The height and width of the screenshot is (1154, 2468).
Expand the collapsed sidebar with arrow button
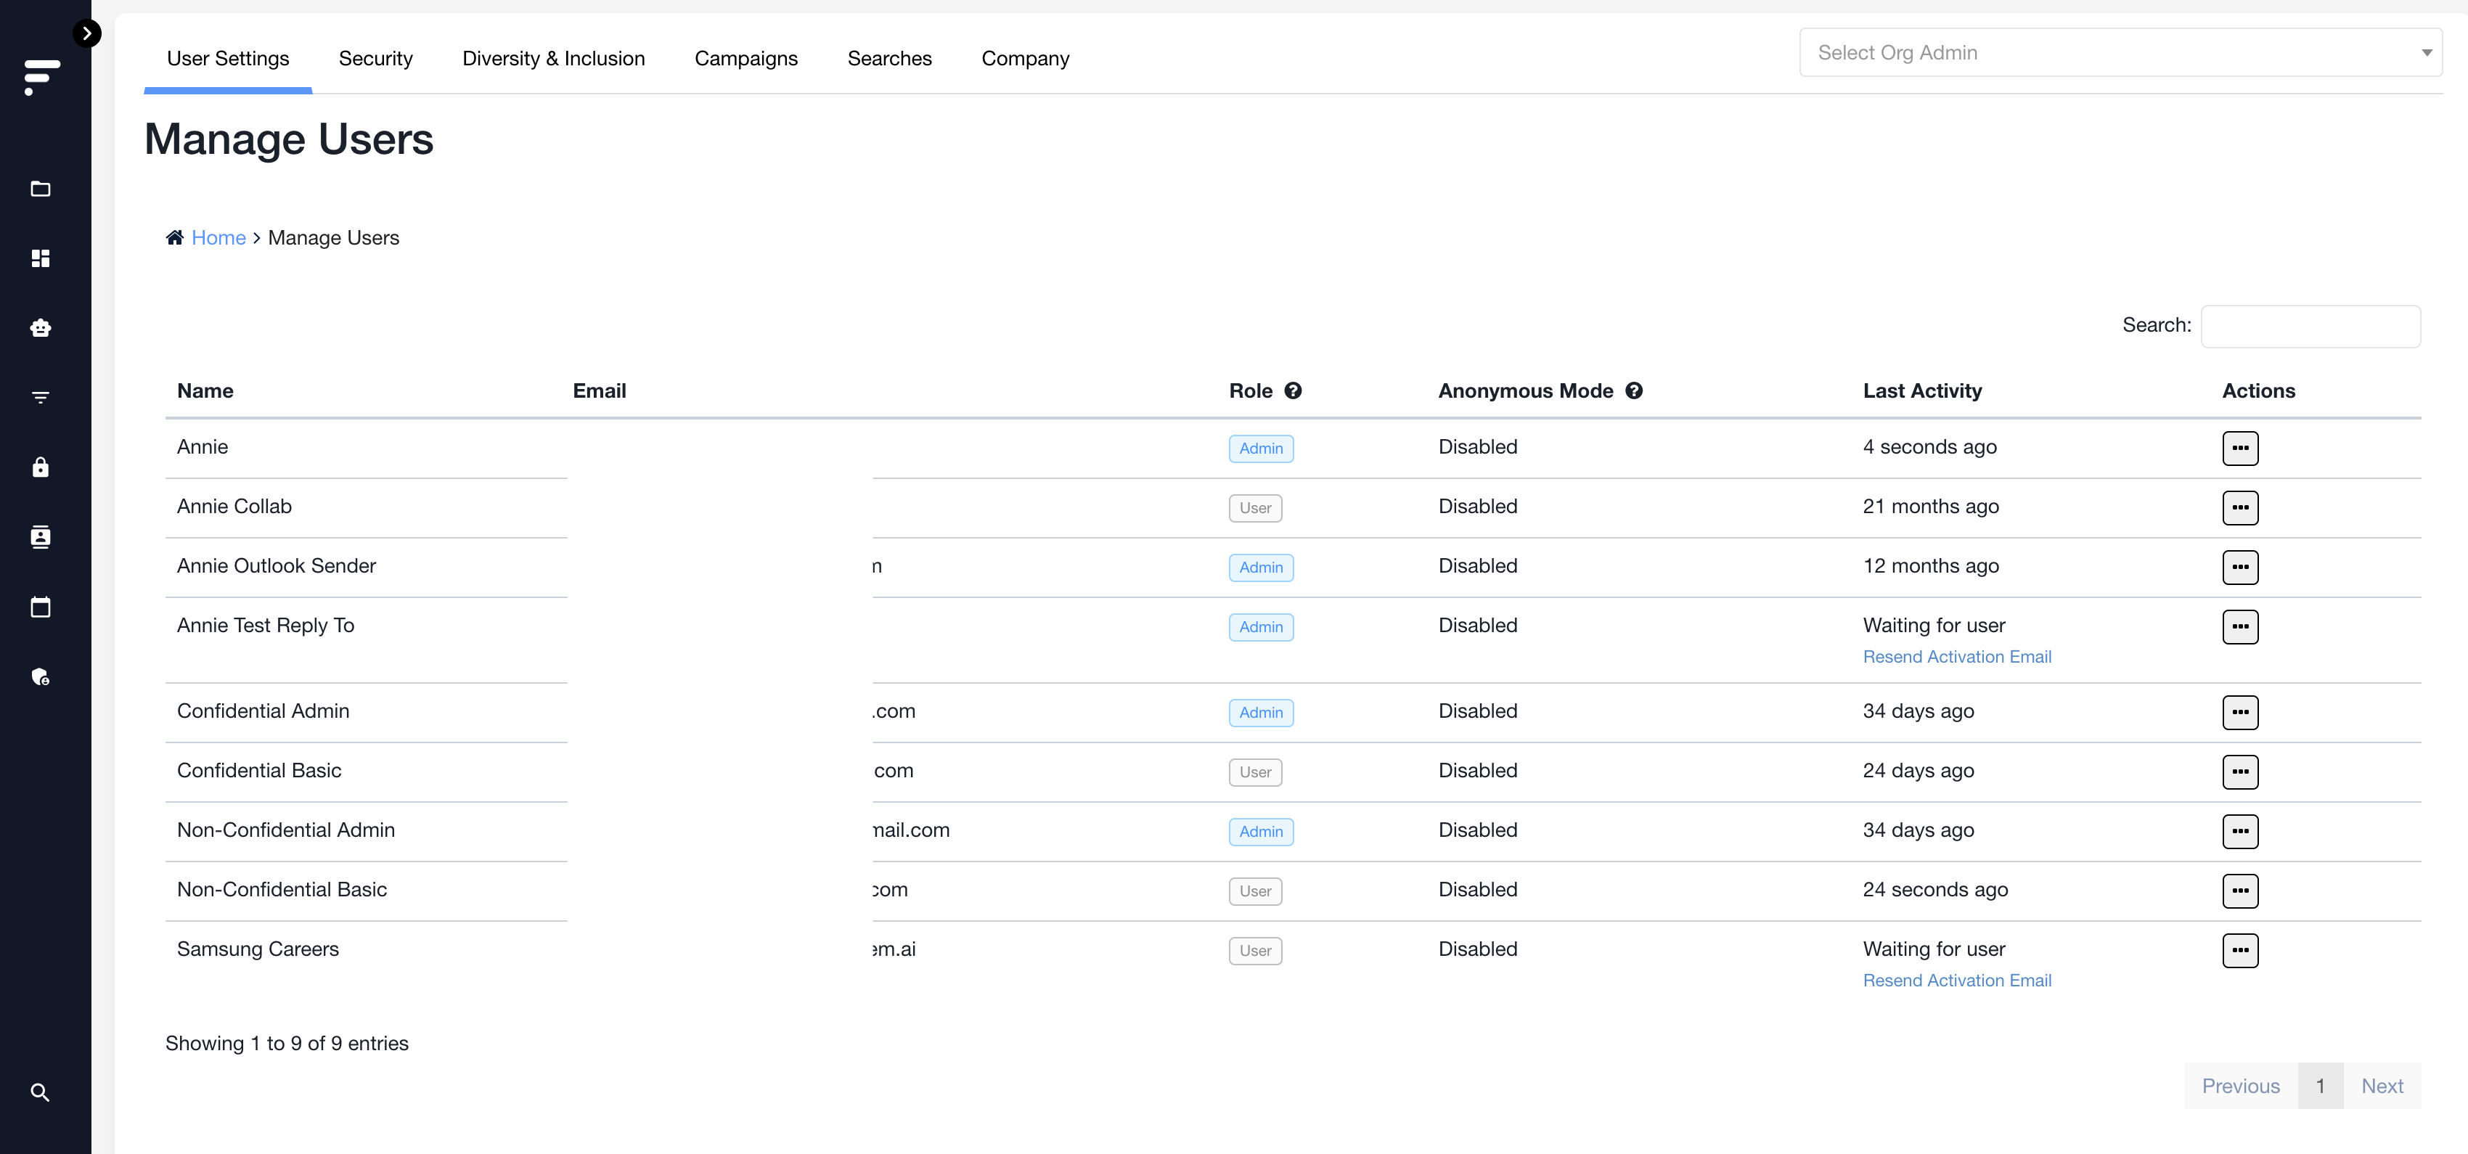tap(87, 33)
